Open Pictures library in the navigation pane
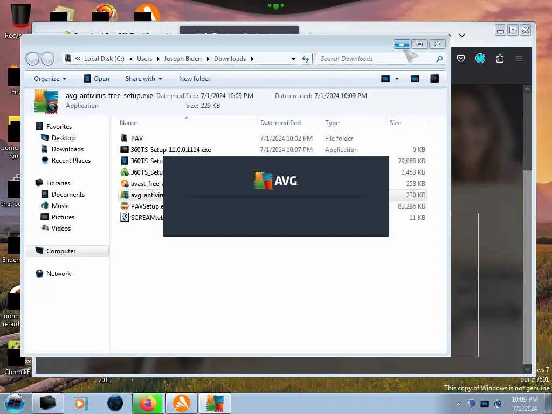Viewport: 552px width, 414px height. click(63, 217)
